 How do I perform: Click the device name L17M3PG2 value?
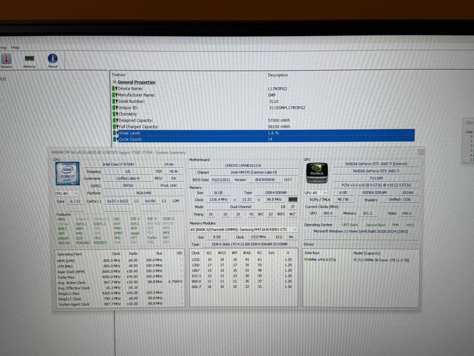(277, 88)
